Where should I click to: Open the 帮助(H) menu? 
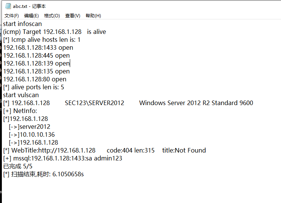click(x=93, y=16)
